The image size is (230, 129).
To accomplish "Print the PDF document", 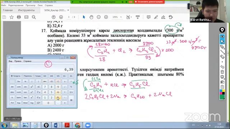I will [19, 17].
